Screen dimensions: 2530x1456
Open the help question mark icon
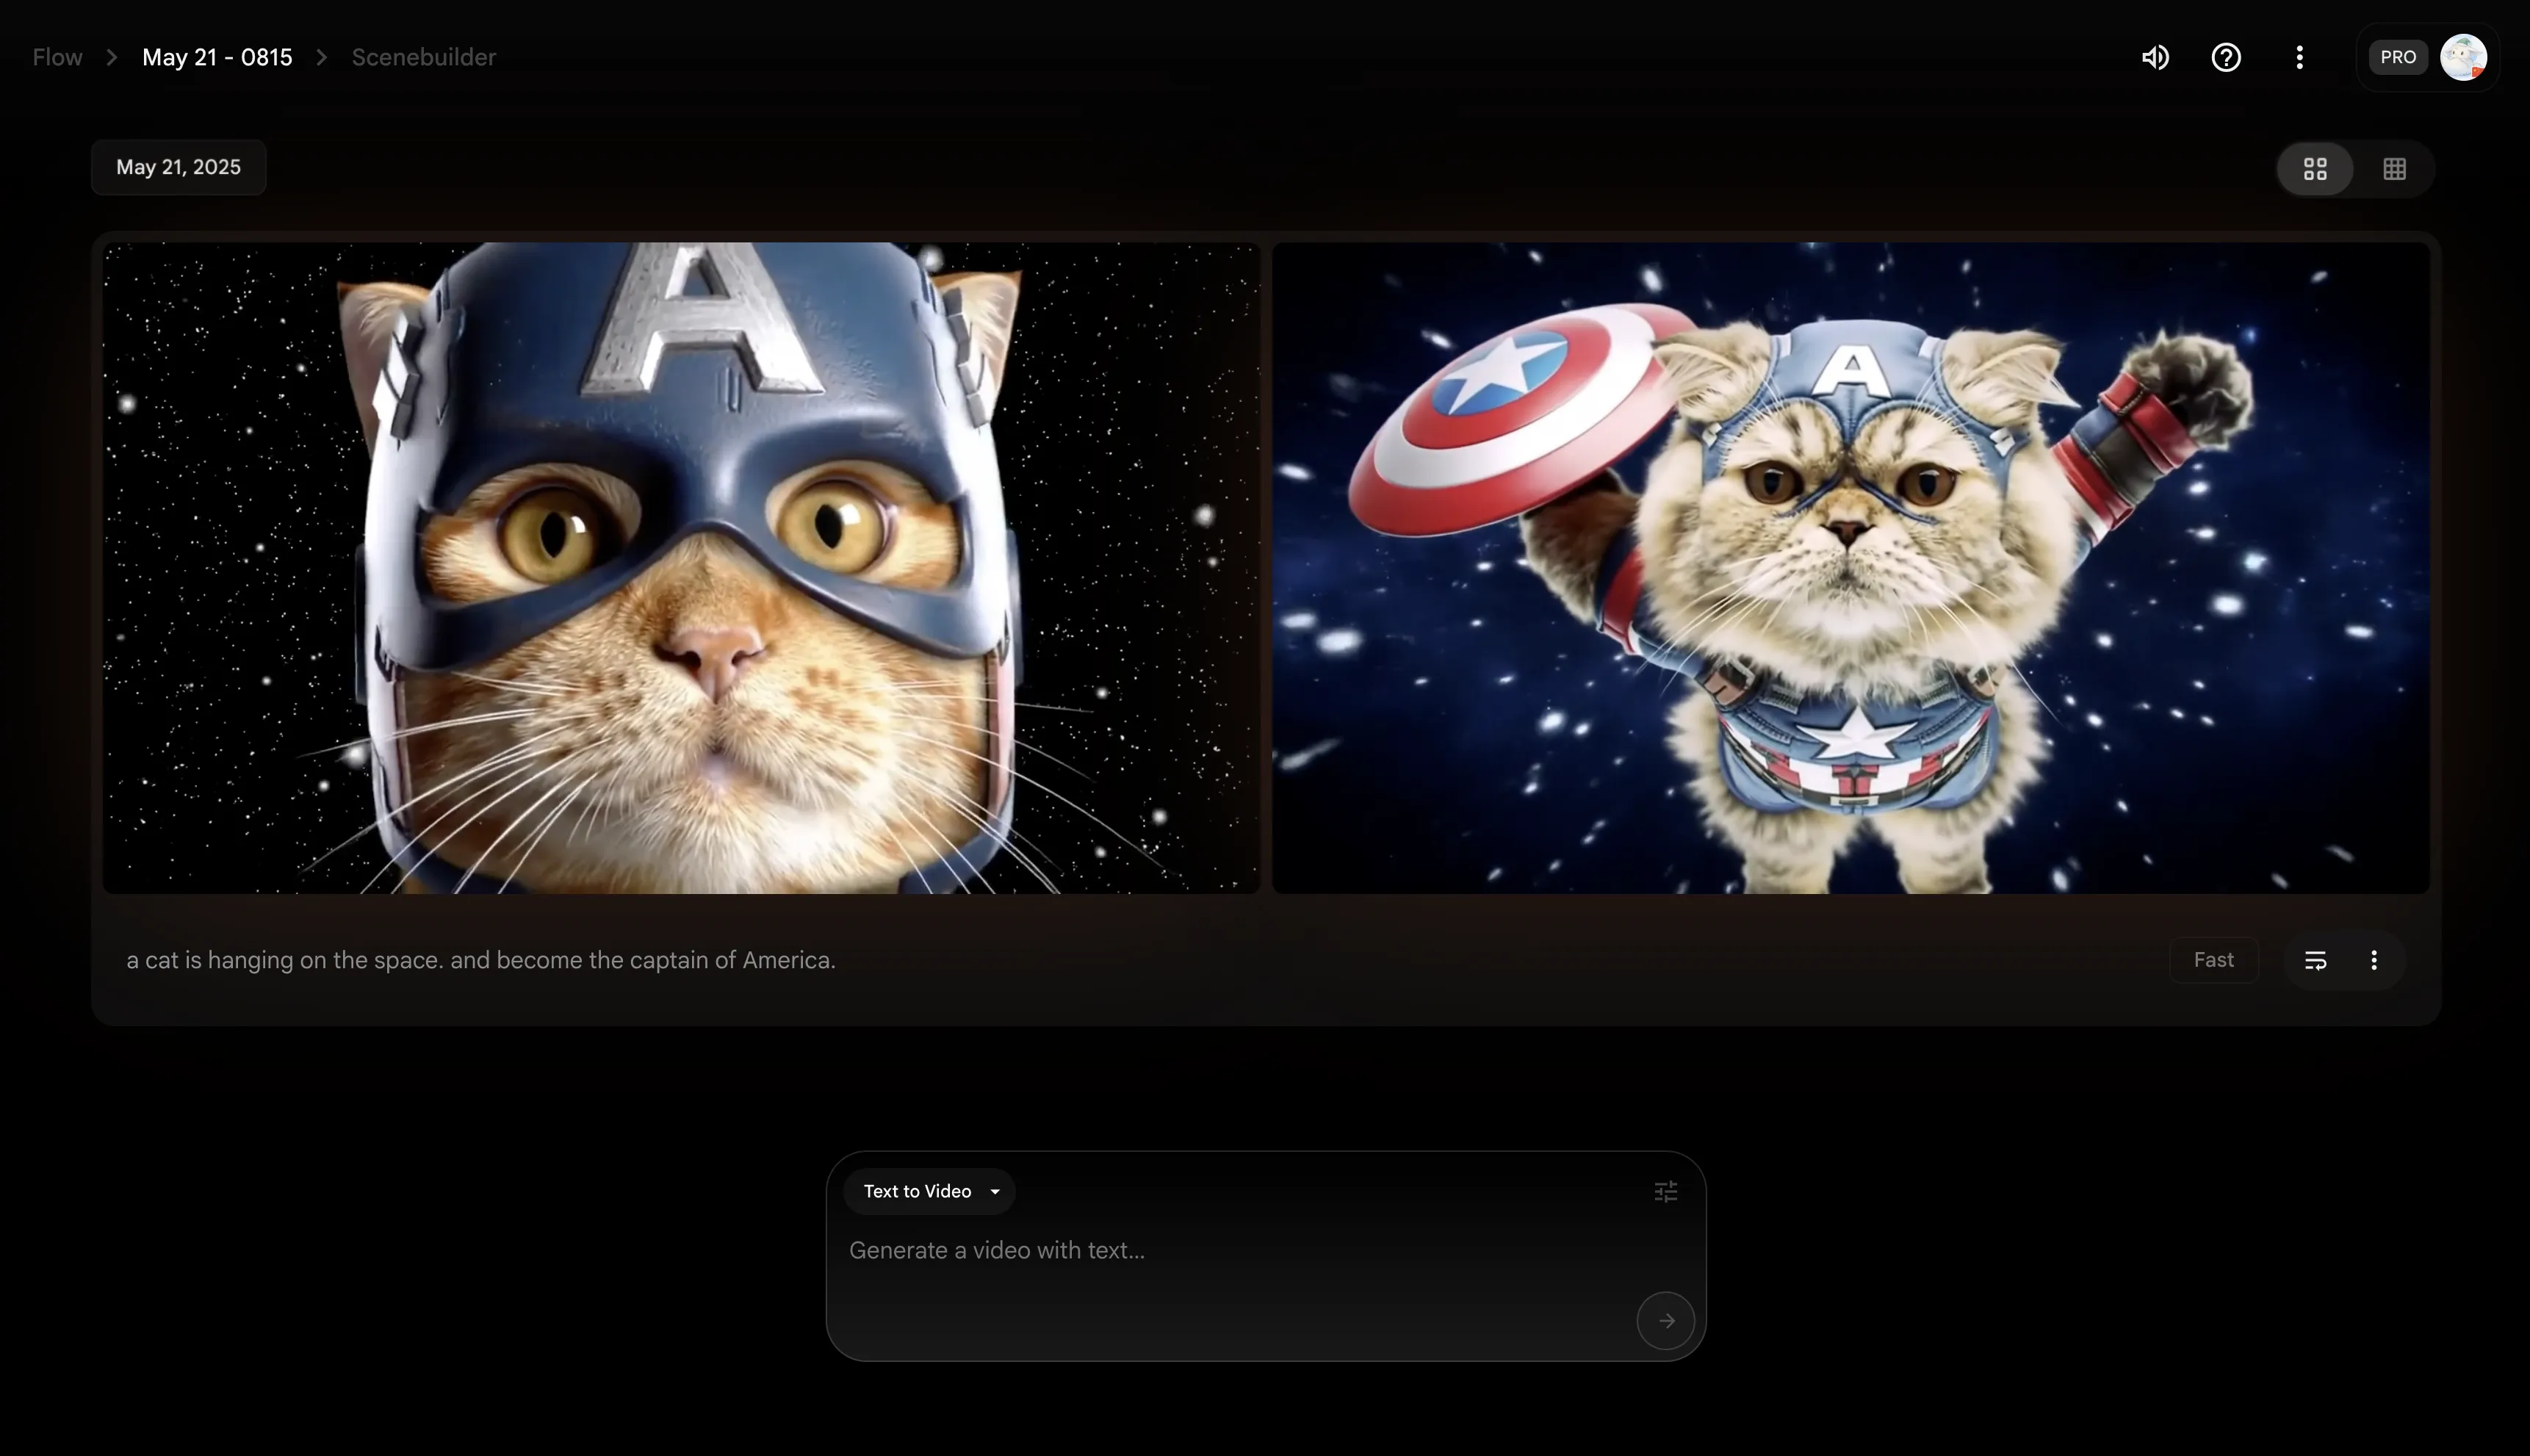coord(2226,57)
